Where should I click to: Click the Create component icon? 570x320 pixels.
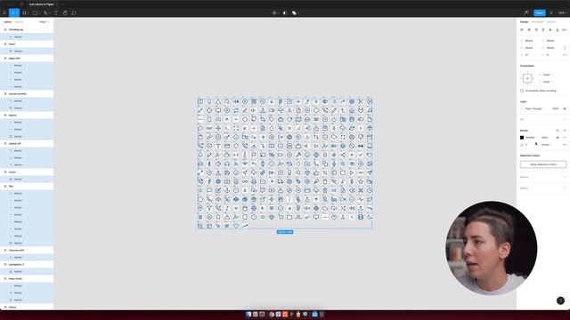click(x=275, y=12)
